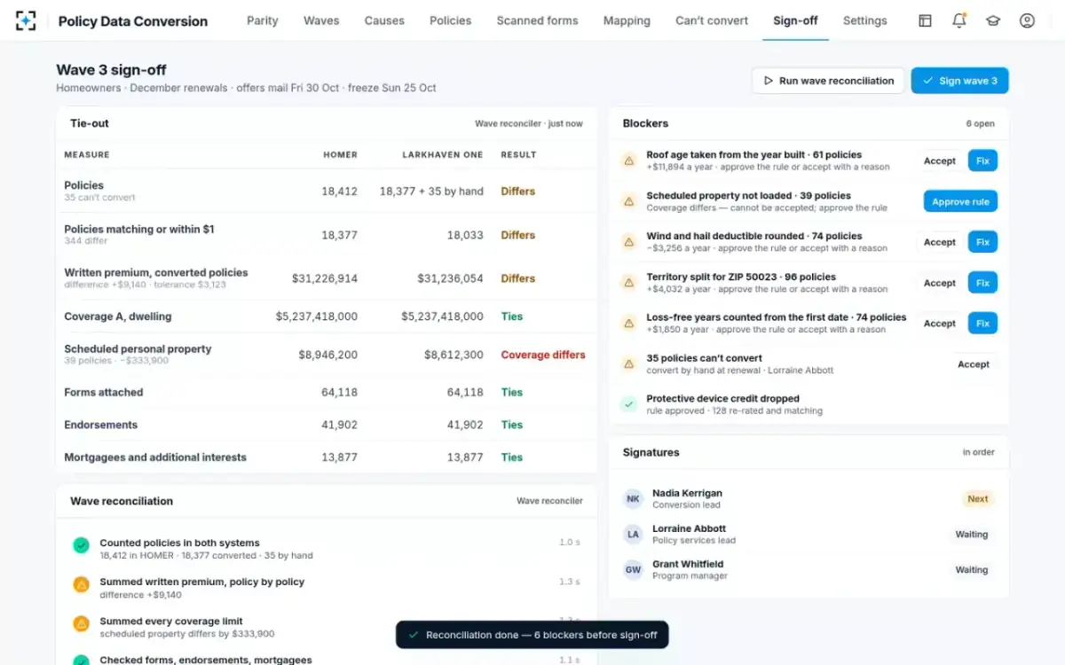This screenshot has width=1065, height=665.
Task: Open the graduation cap help icon
Action: click(993, 20)
